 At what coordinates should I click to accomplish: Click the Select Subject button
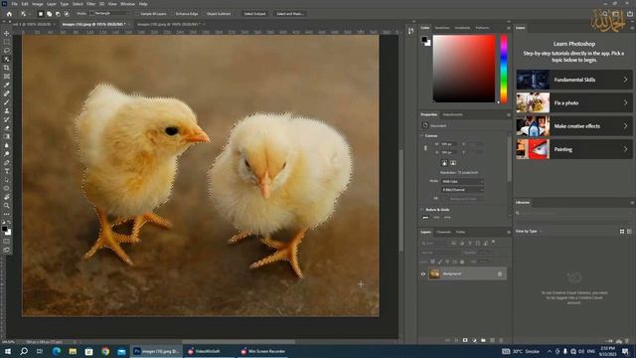[x=254, y=14]
